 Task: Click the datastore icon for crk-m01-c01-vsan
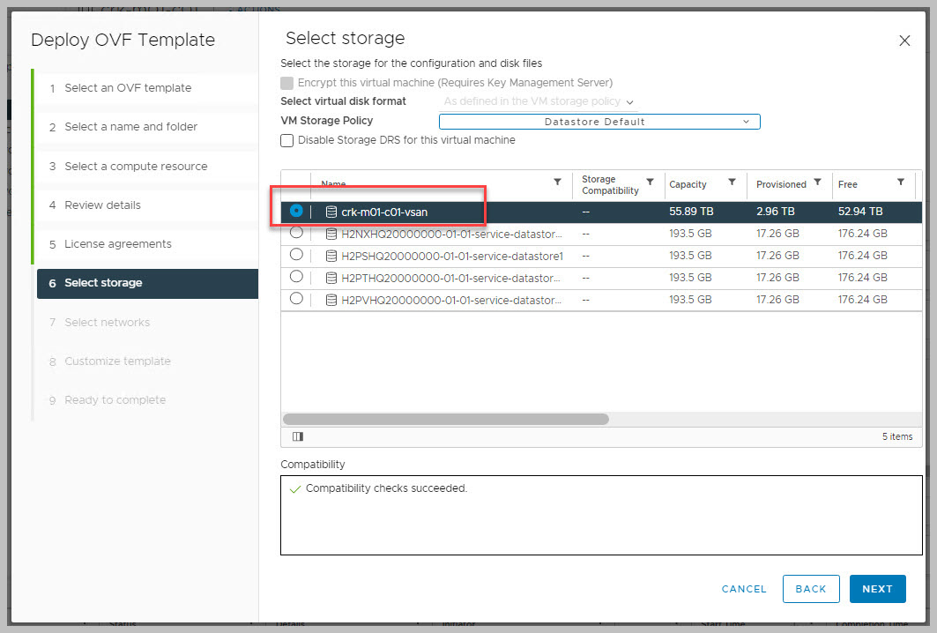pyautogui.click(x=331, y=212)
